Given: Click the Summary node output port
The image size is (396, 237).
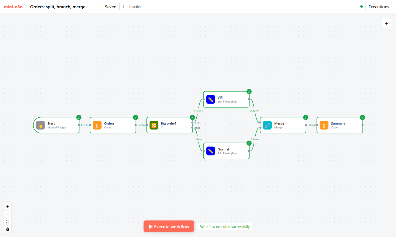Looking at the screenshot, I should (x=362, y=125).
